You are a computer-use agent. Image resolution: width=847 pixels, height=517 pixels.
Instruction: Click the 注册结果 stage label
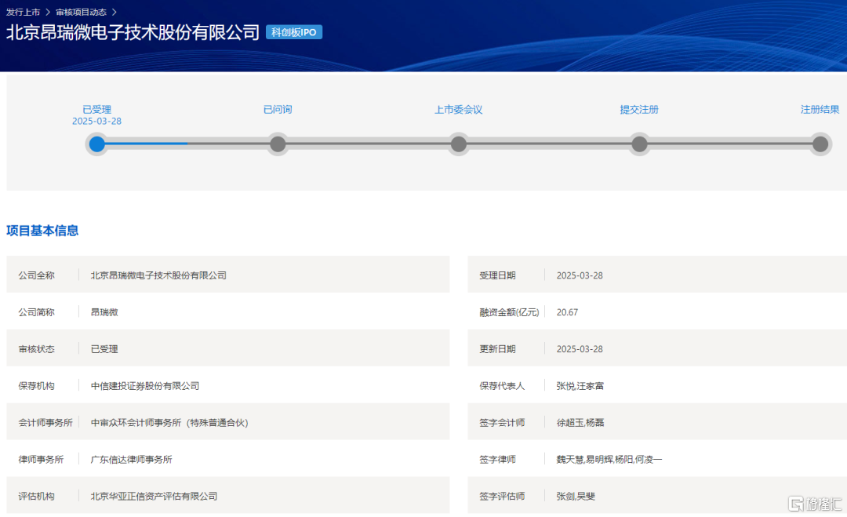coord(820,110)
